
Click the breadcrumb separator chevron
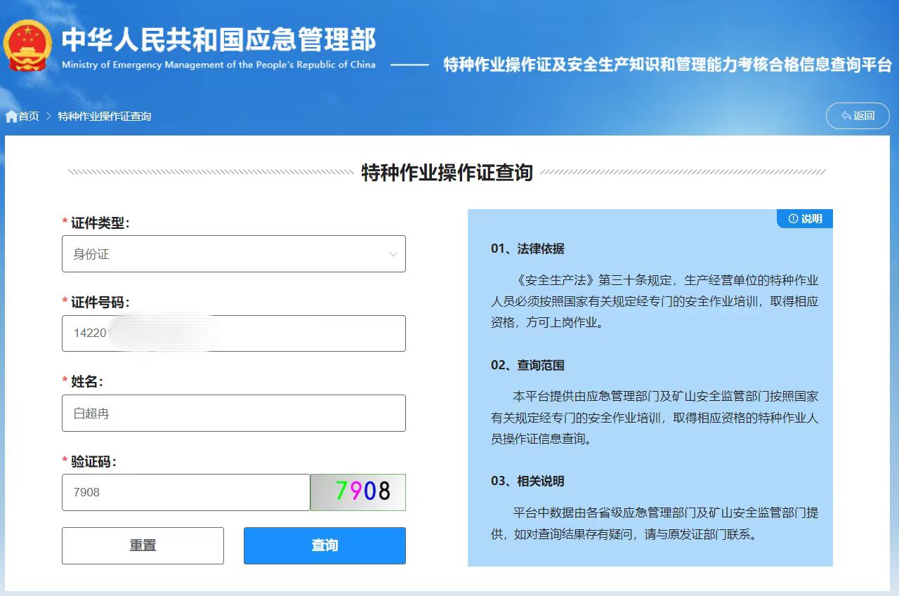pyautogui.click(x=48, y=117)
